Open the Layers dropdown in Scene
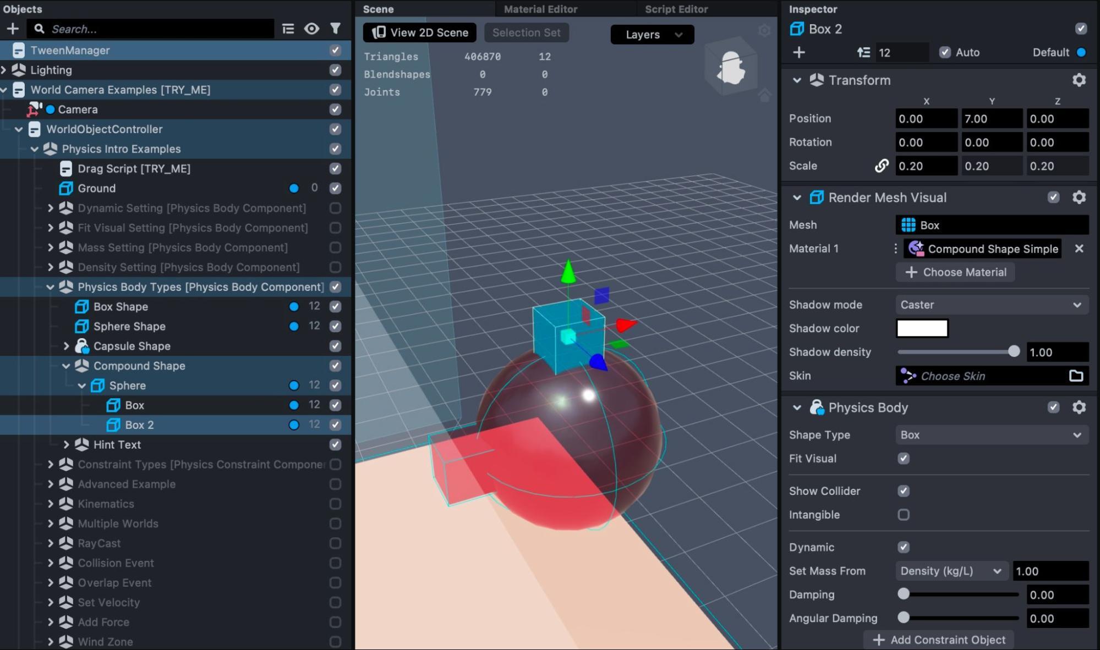 point(652,35)
